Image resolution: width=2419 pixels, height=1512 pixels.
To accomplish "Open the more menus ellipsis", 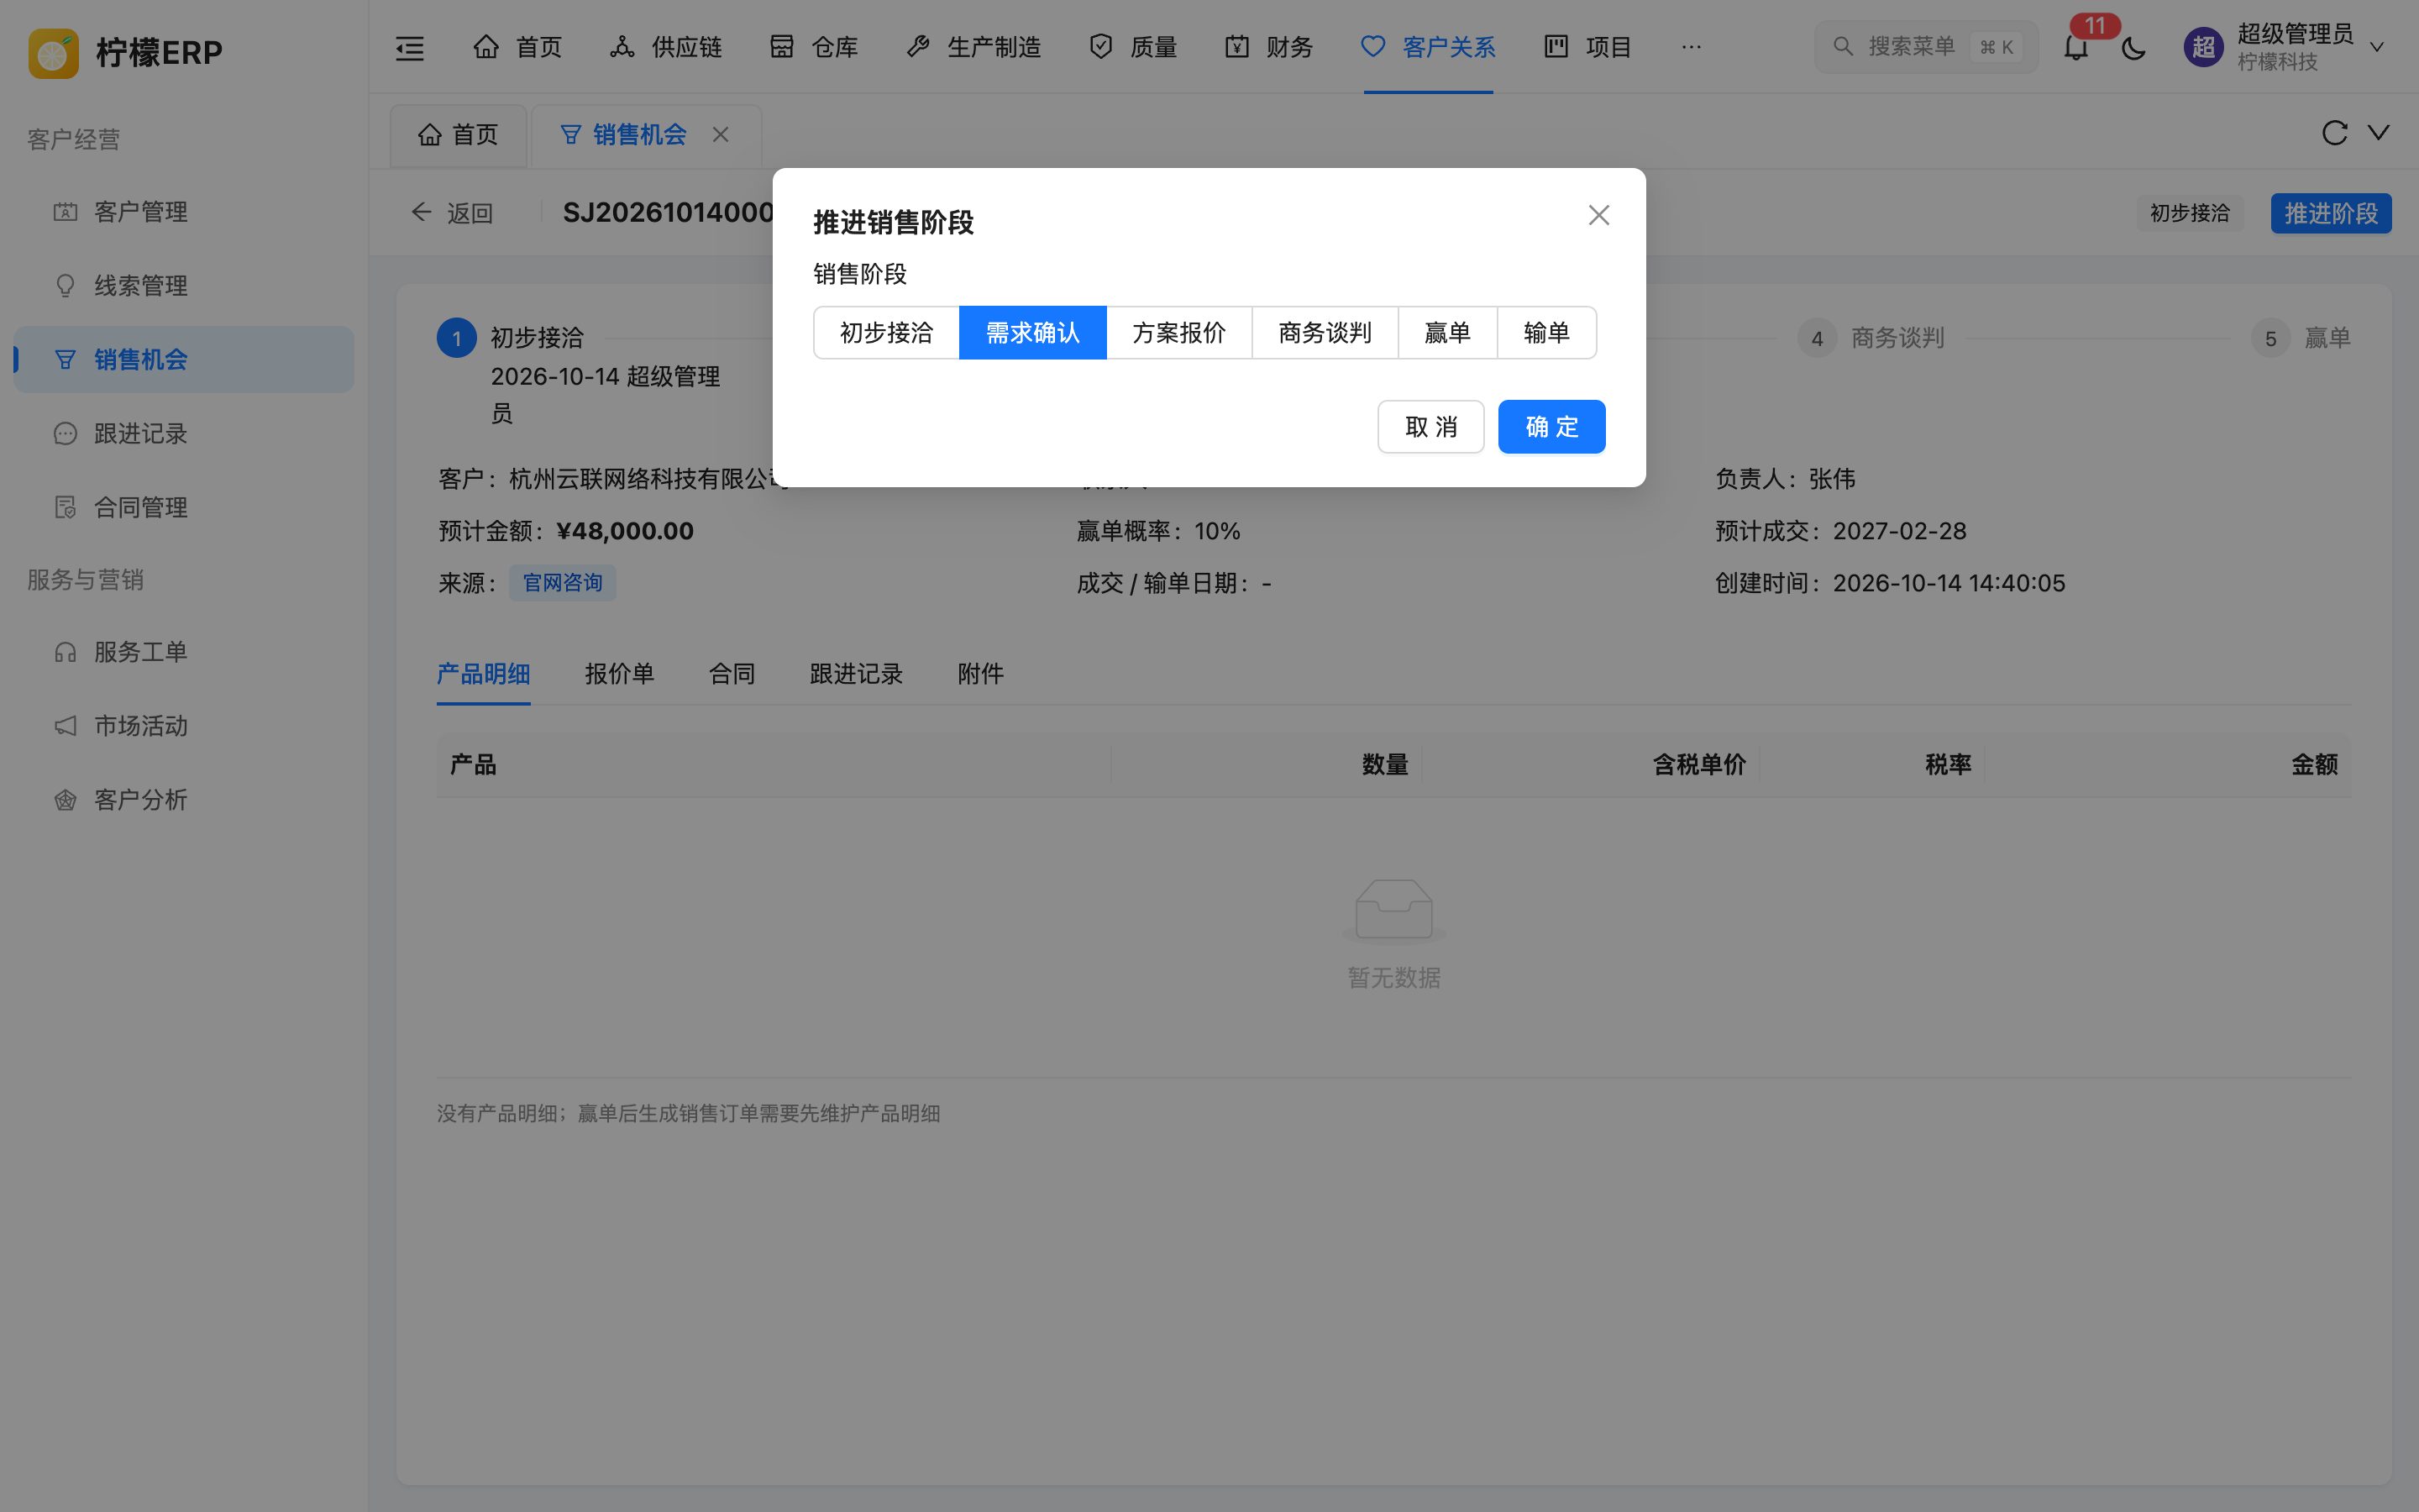I will (x=1692, y=47).
